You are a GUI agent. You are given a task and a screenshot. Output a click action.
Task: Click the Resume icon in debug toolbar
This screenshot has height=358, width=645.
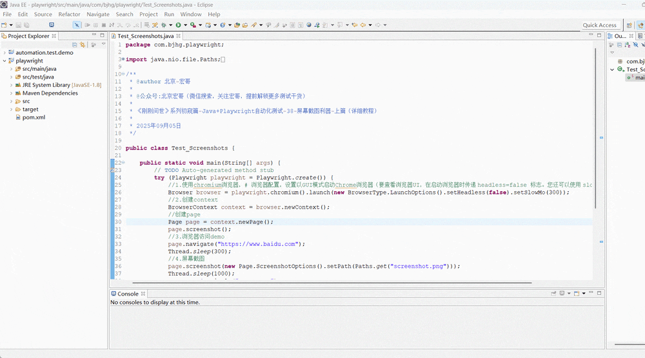(87, 25)
